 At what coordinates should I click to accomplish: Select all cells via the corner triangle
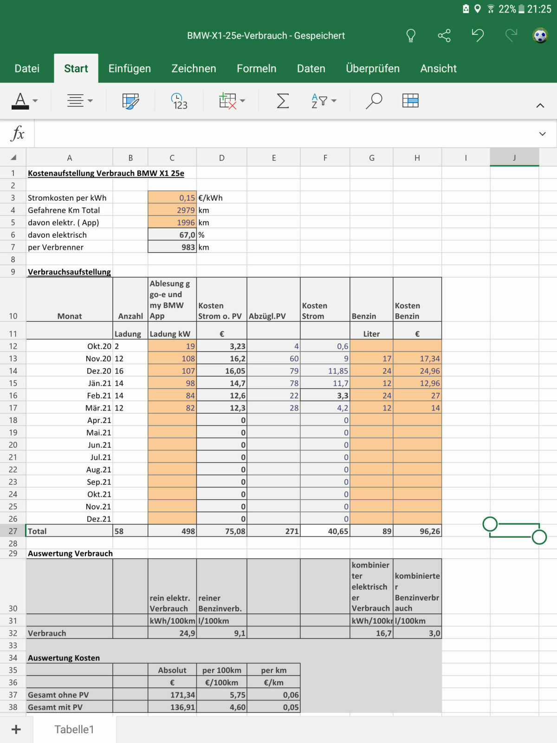13,157
